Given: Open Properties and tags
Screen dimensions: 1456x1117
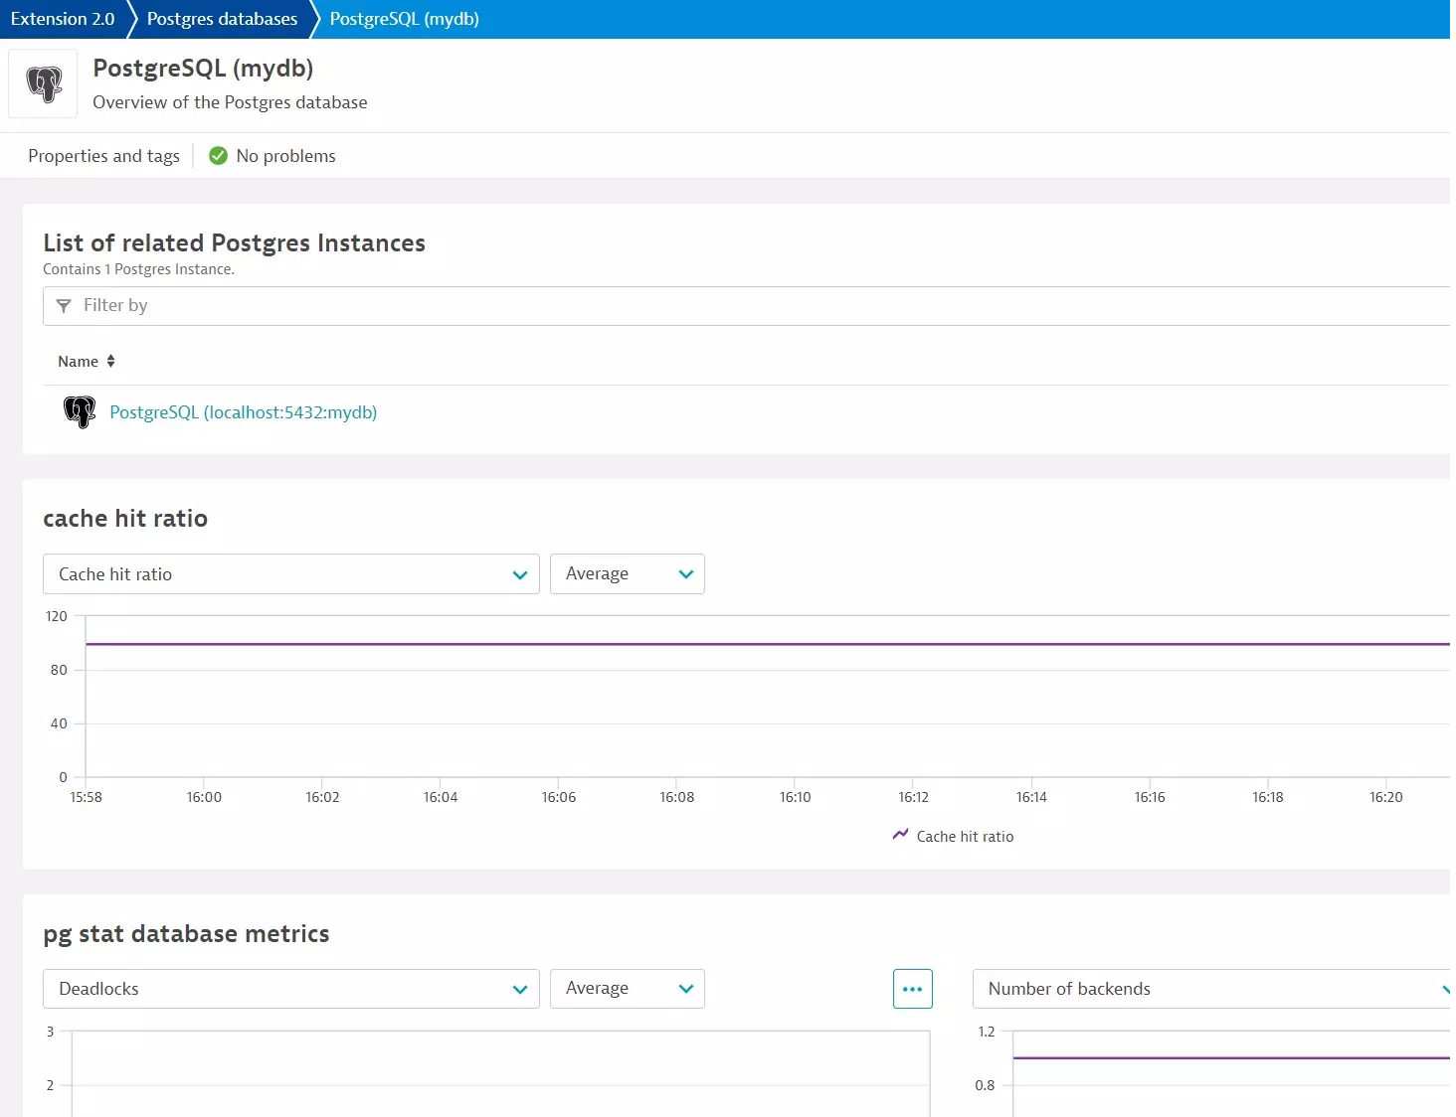Looking at the screenshot, I should point(103,156).
